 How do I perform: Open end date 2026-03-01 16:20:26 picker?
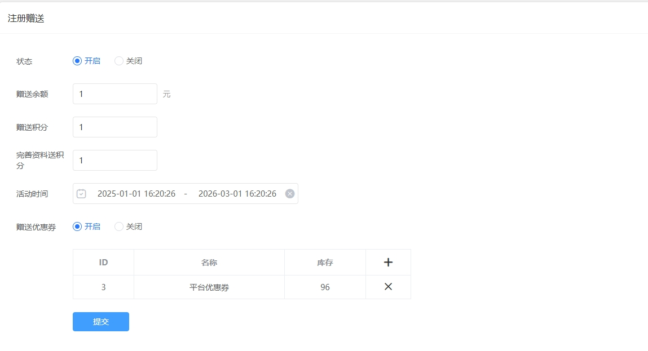(x=237, y=194)
